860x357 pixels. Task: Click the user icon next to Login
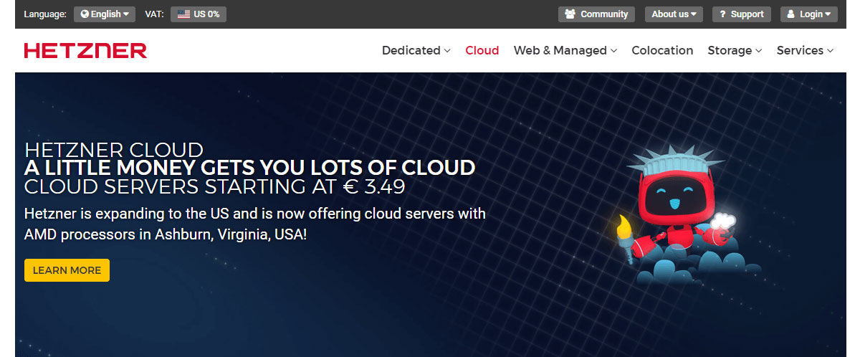[792, 14]
